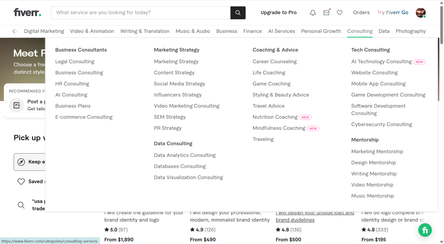This screenshot has width=444, height=244.
Task: Click the heart icon beside Saved
Action: coord(21,182)
